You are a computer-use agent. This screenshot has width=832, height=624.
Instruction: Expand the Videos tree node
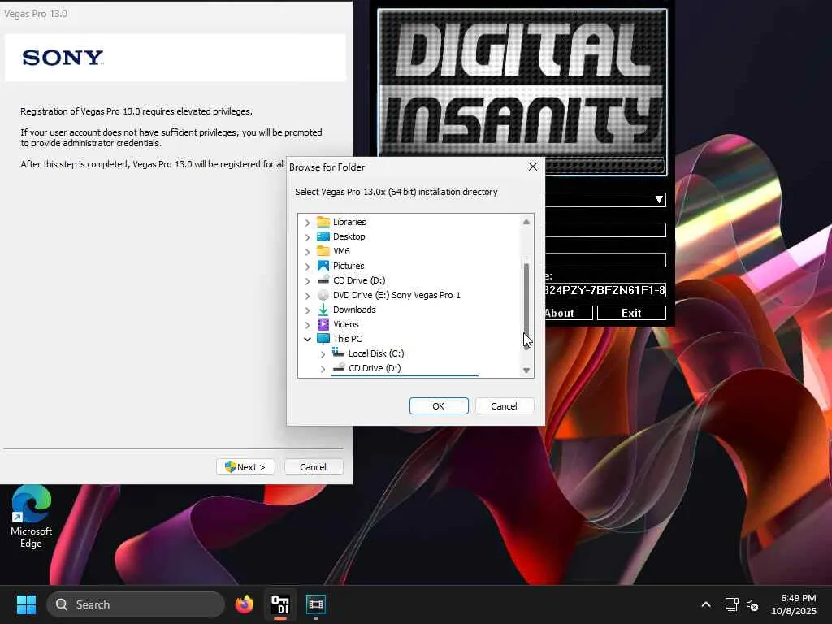[308, 324]
